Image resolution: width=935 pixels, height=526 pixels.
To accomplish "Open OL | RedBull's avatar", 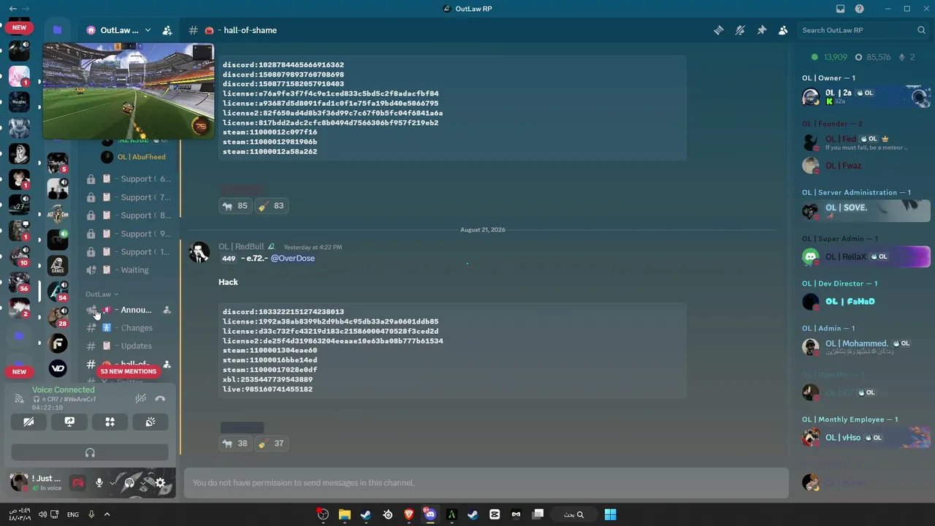I will 199,253.
